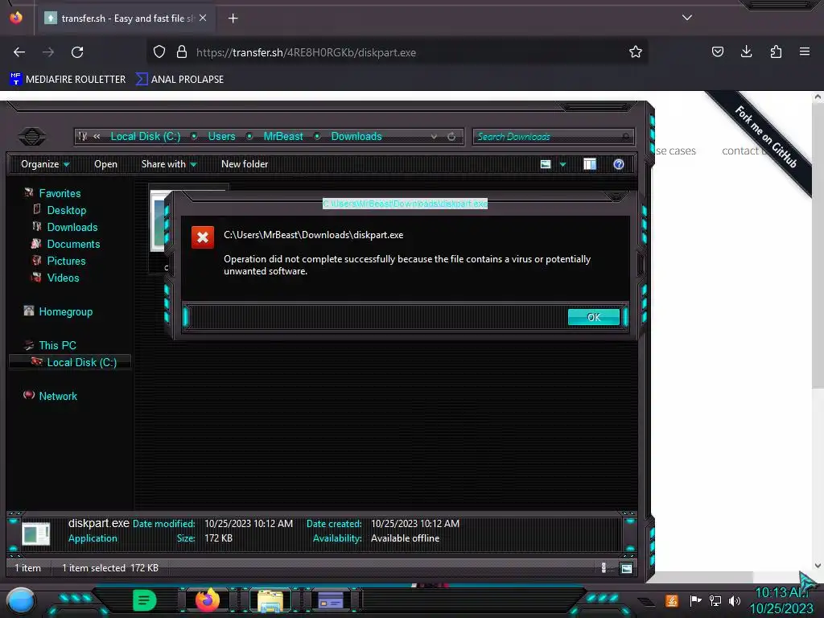Expand breadcrumb separator after Users

point(249,136)
